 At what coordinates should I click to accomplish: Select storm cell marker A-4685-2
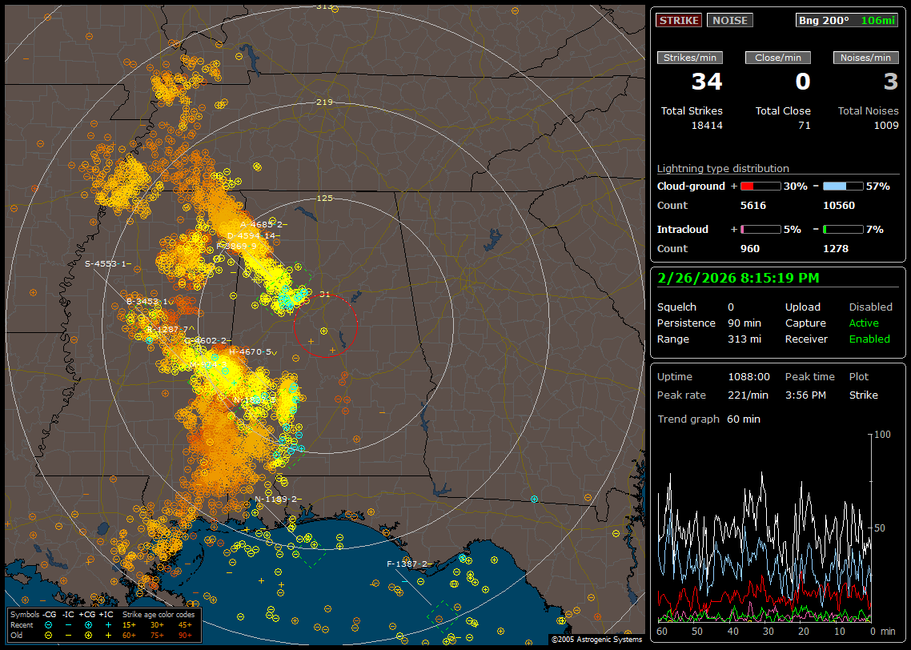click(x=261, y=224)
